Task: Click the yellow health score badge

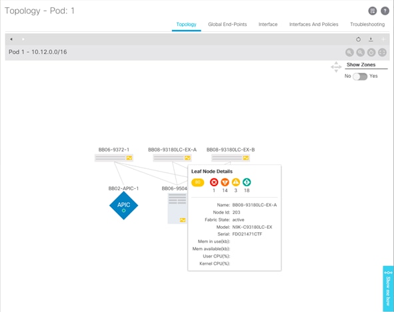Action: pyautogui.click(x=198, y=182)
